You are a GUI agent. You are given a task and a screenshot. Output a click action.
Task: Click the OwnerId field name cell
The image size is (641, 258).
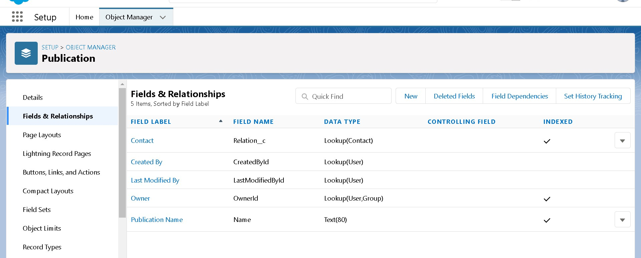tap(246, 198)
